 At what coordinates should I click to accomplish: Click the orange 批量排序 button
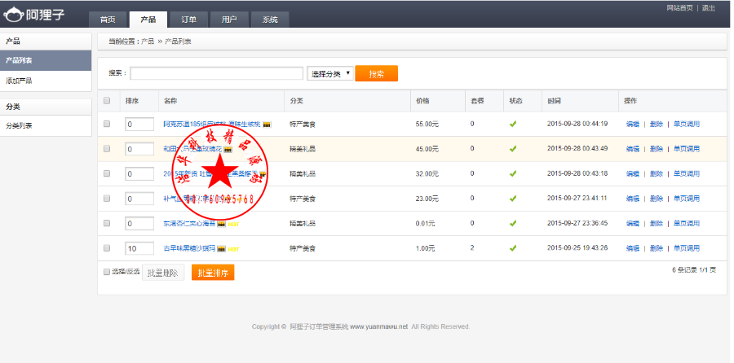[213, 273]
